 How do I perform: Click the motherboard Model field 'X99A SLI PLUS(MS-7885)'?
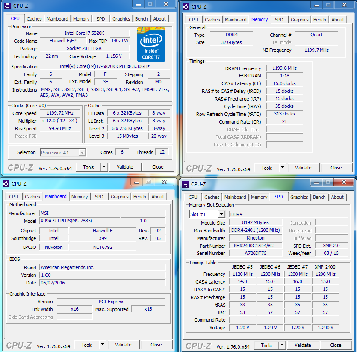pyautogui.click(x=80, y=221)
